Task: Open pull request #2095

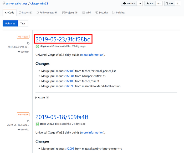Action: [x=70, y=149]
